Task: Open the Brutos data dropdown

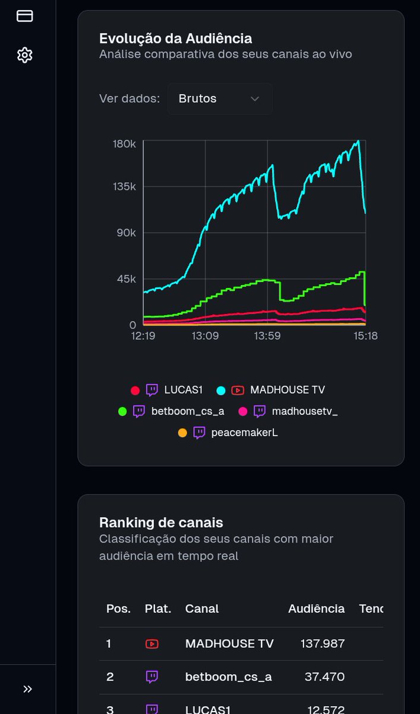Action: pos(220,99)
